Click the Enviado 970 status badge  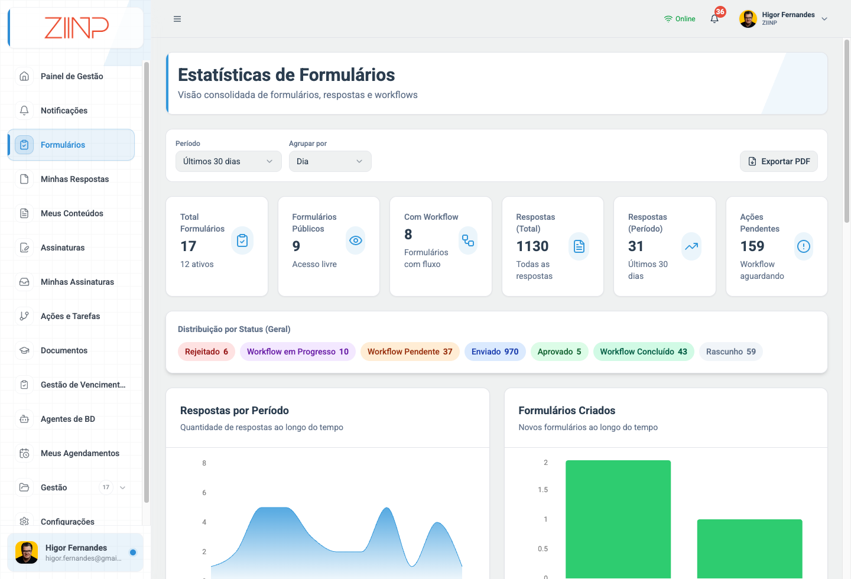click(x=495, y=352)
